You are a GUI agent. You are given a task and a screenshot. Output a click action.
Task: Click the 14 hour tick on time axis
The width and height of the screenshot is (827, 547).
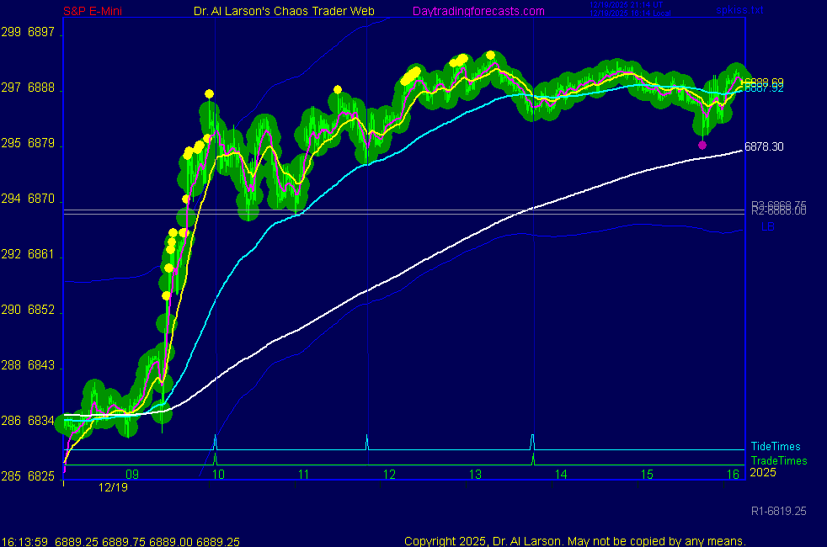point(560,475)
